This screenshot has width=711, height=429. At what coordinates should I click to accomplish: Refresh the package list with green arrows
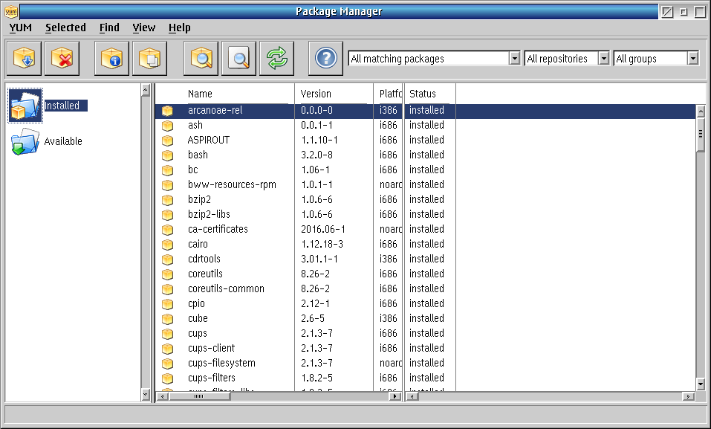[276, 59]
